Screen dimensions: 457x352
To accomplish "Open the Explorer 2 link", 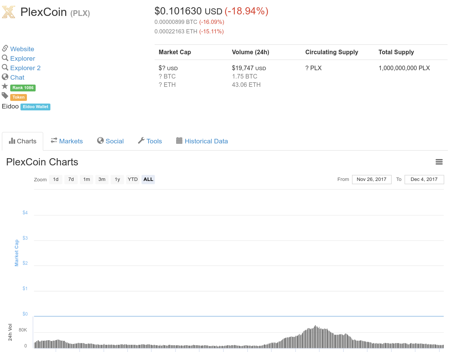I will click(25, 68).
